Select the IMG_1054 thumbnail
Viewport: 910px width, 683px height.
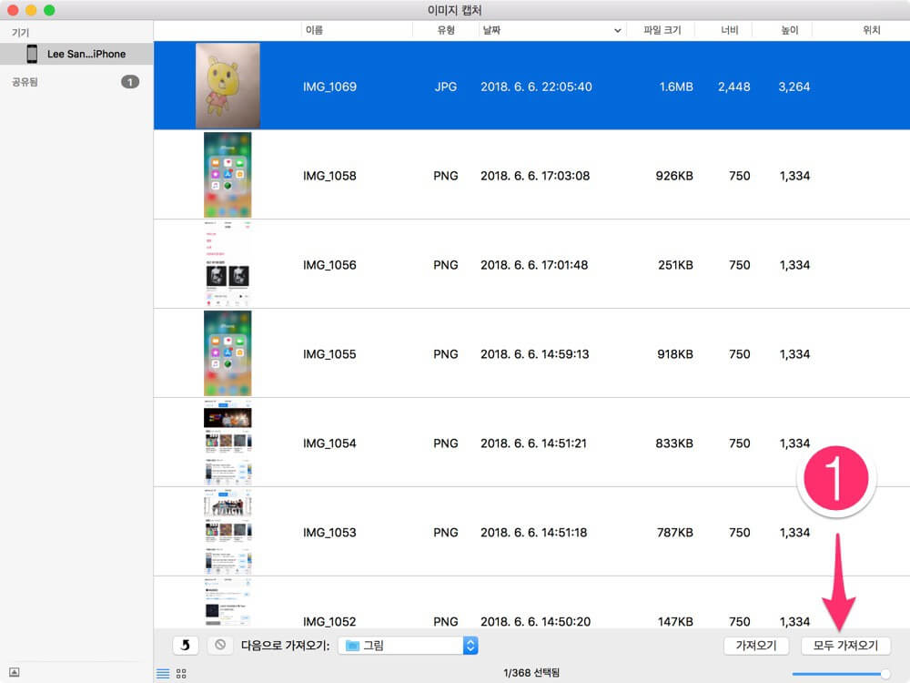227,442
